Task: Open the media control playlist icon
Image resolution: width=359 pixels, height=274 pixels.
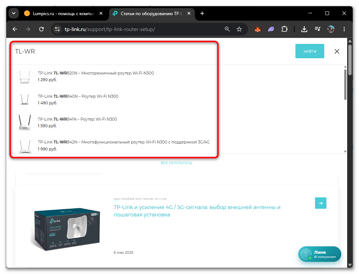Action: [318, 29]
